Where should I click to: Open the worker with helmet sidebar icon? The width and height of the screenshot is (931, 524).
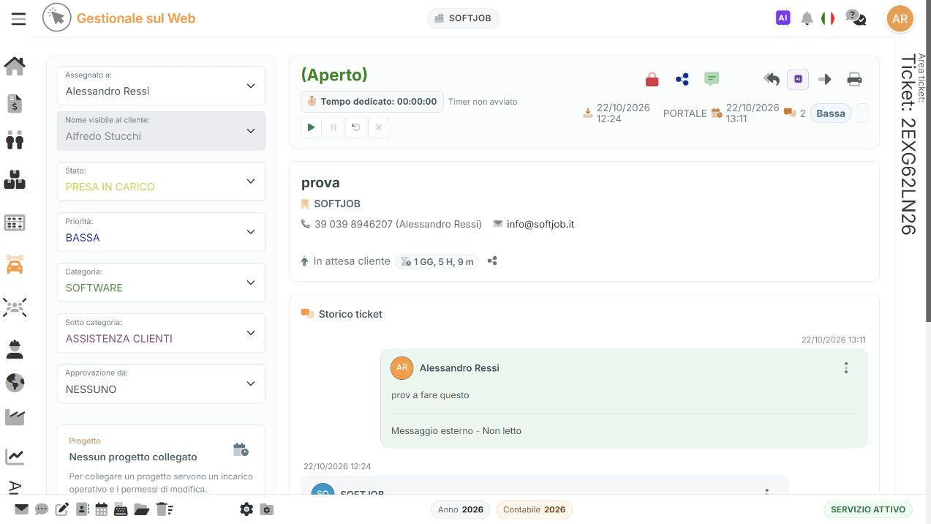tap(15, 349)
